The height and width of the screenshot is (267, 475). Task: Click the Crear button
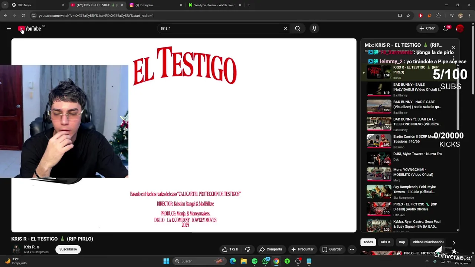pos(427,29)
